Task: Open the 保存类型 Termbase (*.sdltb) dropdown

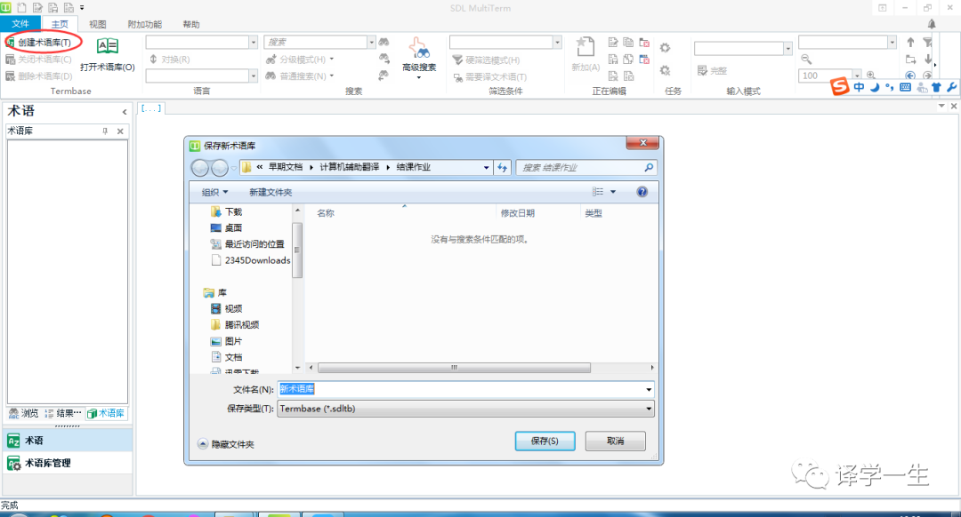Action: (465, 409)
